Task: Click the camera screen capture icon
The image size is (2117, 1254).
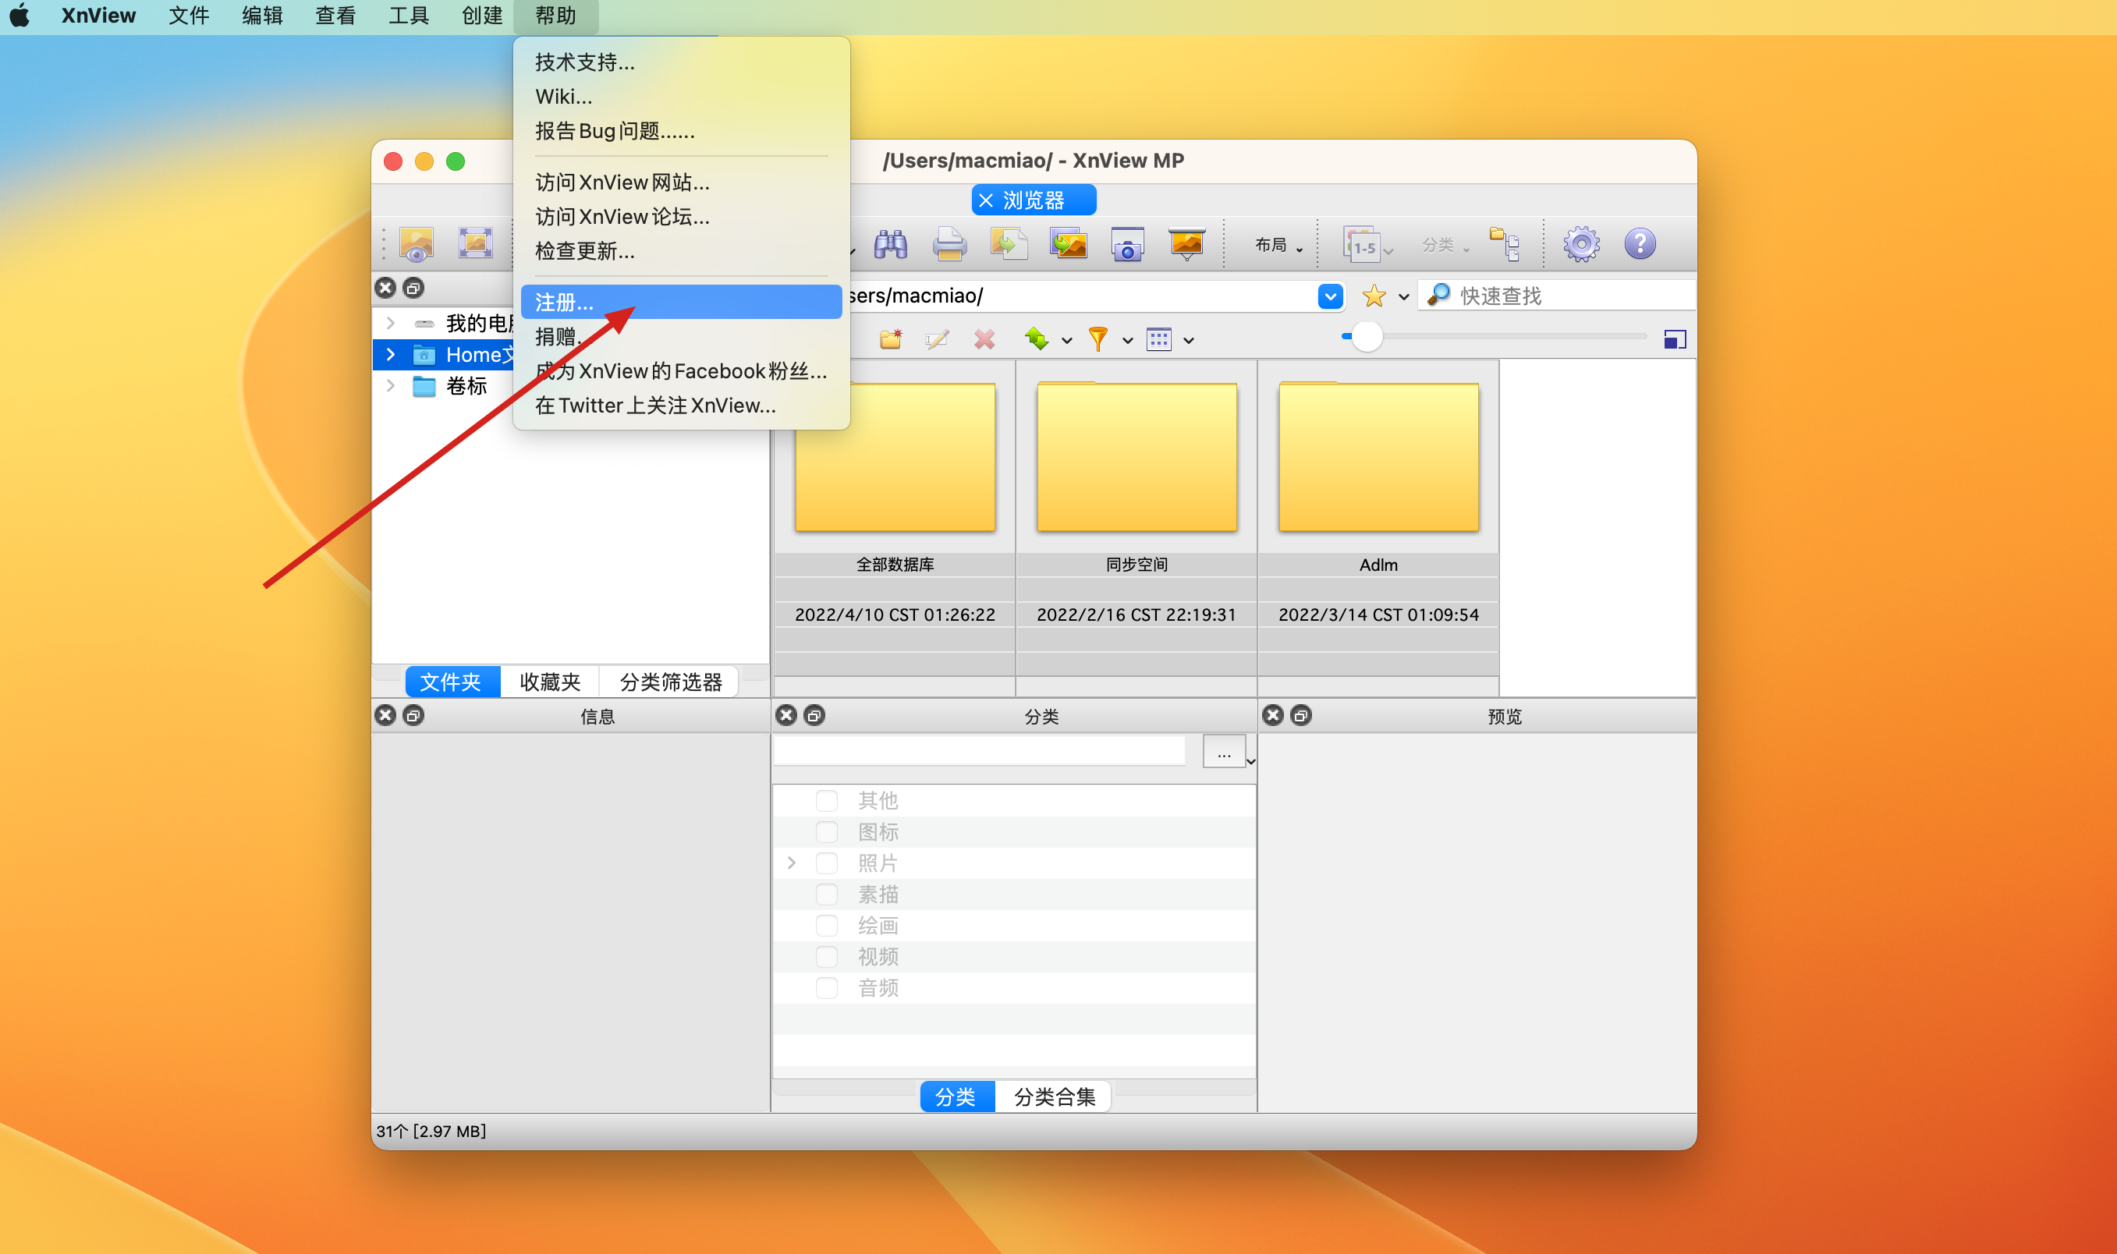Action: tap(1127, 244)
